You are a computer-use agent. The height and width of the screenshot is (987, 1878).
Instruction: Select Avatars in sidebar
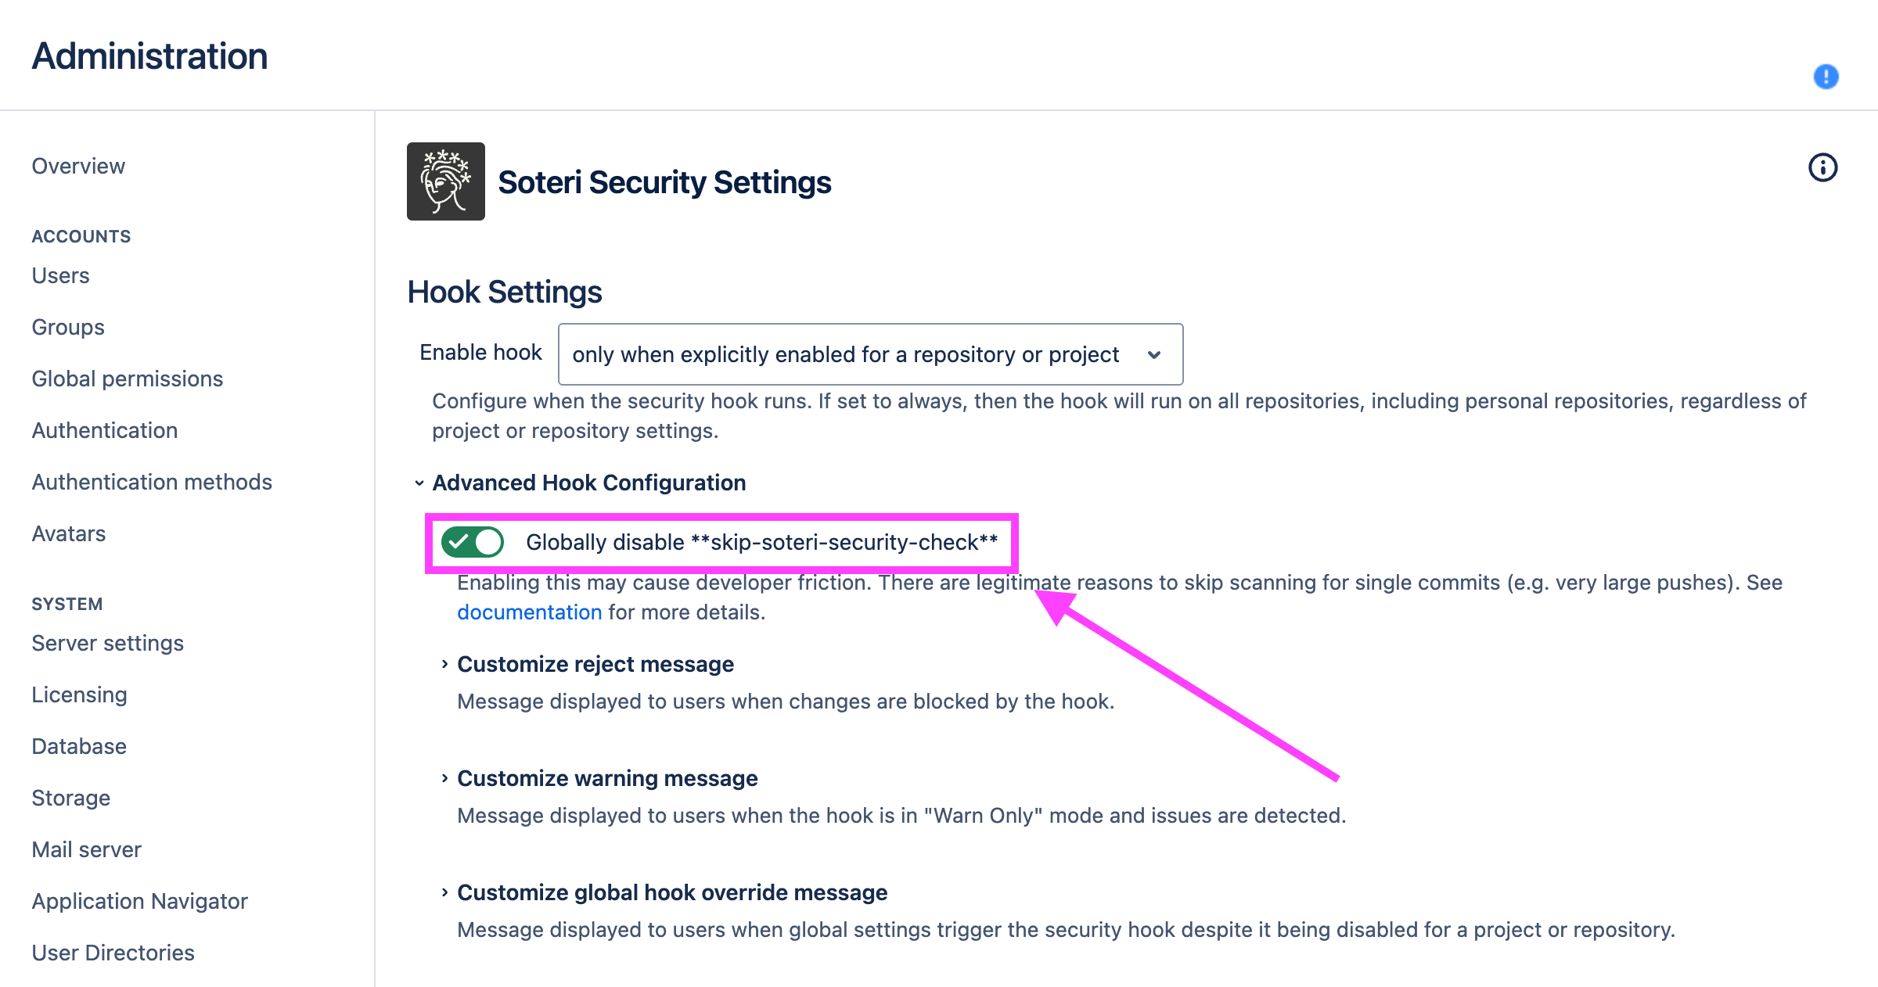point(69,533)
